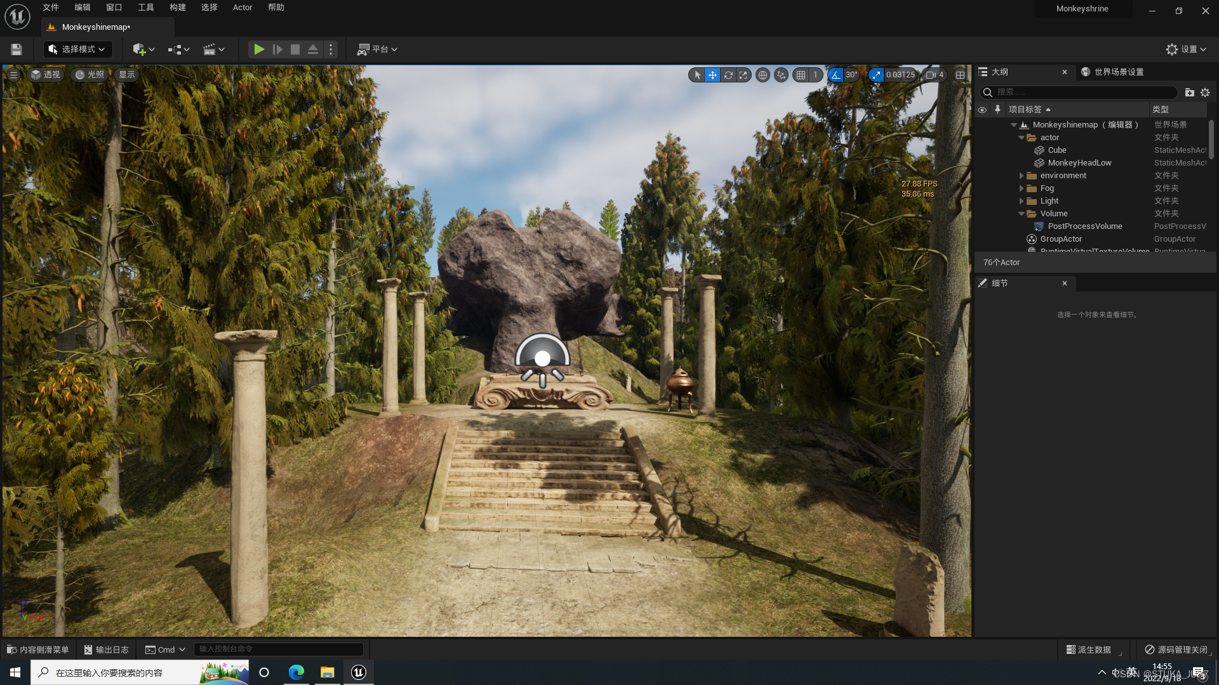
Task: Toggle rotation snapping angle icon
Action: coord(836,75)
